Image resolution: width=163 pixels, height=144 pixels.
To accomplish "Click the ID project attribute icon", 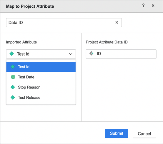I will pyautogui.click(x=92, y=53).
